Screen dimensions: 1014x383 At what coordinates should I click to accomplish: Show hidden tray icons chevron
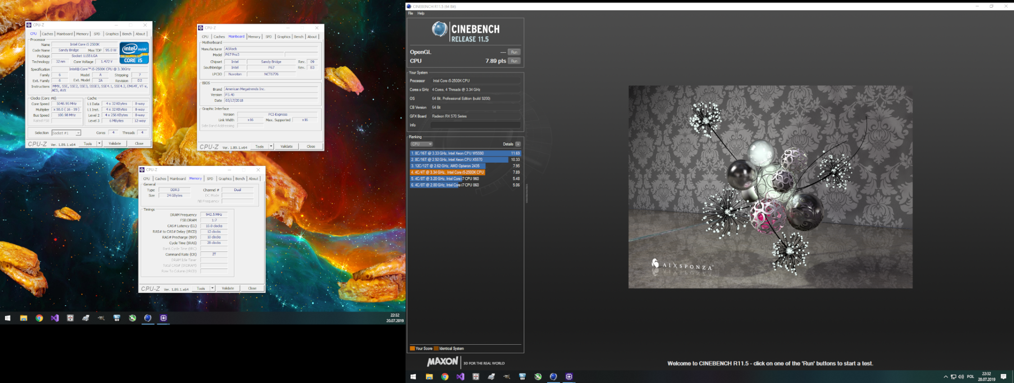(x=945, y=377)
